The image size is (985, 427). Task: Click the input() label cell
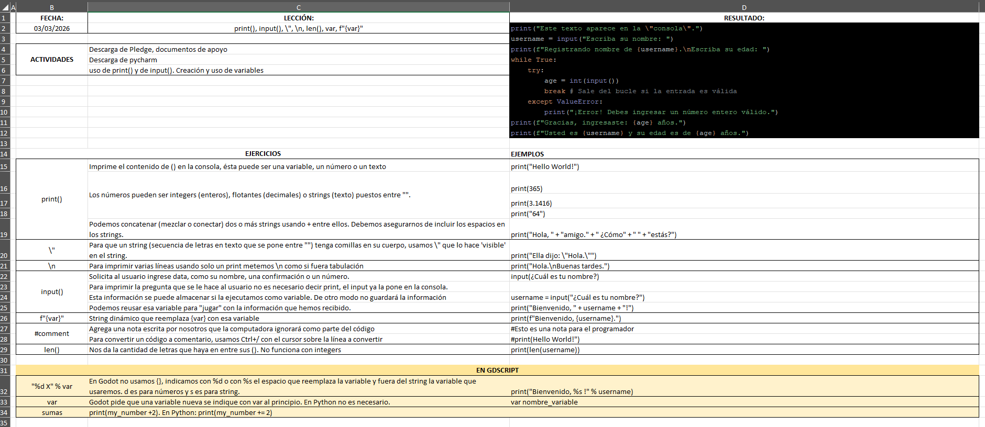point(52,292)
